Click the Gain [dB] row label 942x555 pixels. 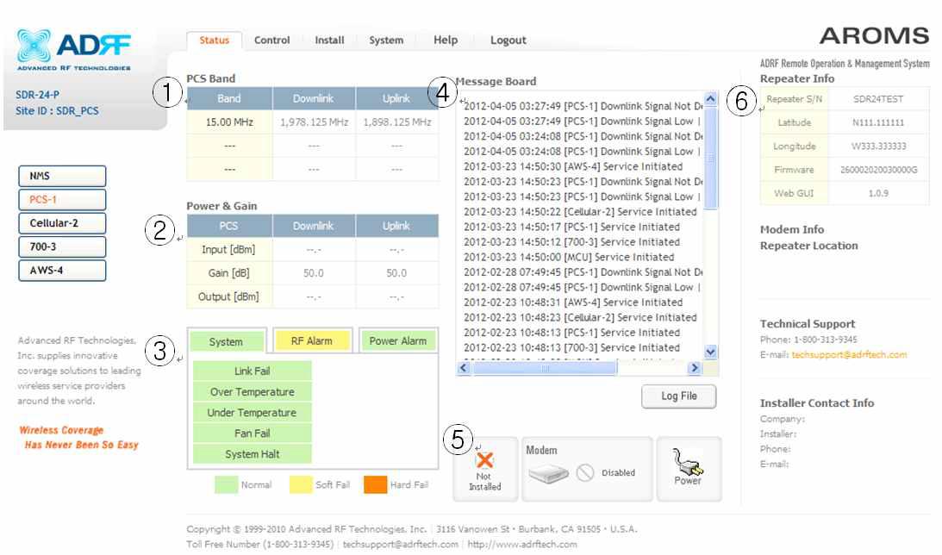[x=229, y=272]
